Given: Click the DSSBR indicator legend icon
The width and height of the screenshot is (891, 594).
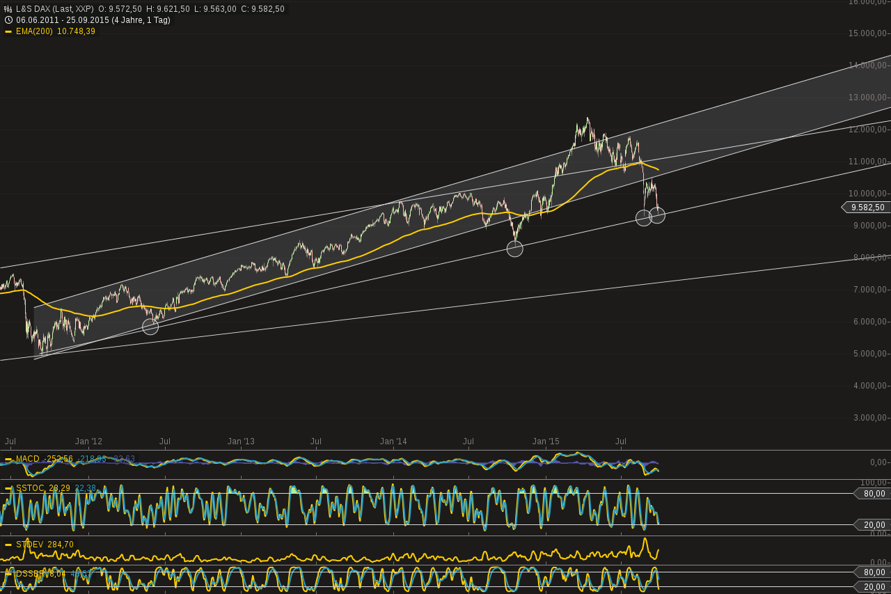Looking at the screenshot, I should [x=9, y=572].
